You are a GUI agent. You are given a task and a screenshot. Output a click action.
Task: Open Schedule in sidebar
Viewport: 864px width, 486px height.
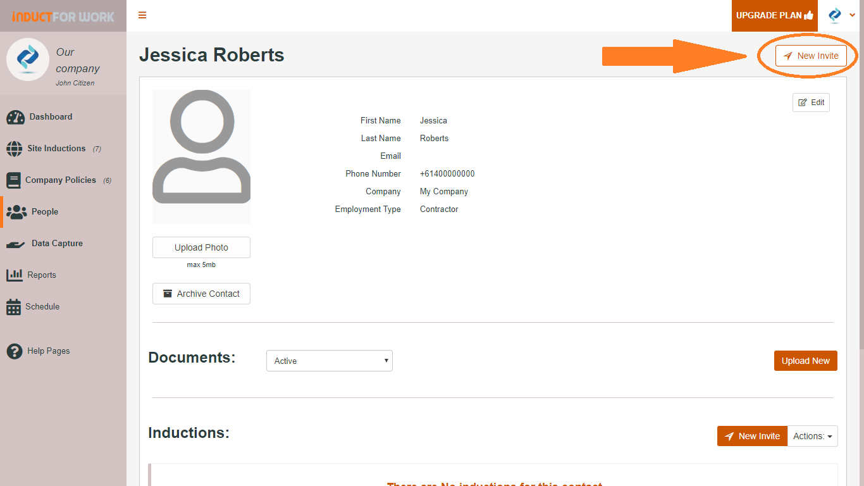click(x=42, y=307)
